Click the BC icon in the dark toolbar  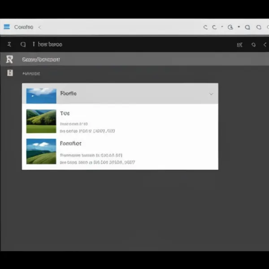coord(239,45)
